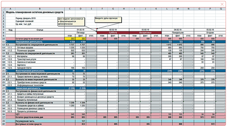Click the 'Материалы' row label
This screenshot has height=126, width=227.
coord(22,56)
